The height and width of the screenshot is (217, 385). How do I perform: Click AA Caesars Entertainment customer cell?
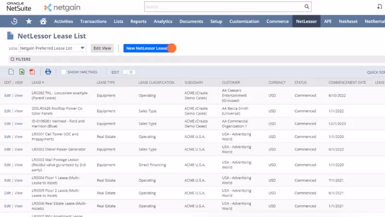[234, 95]
